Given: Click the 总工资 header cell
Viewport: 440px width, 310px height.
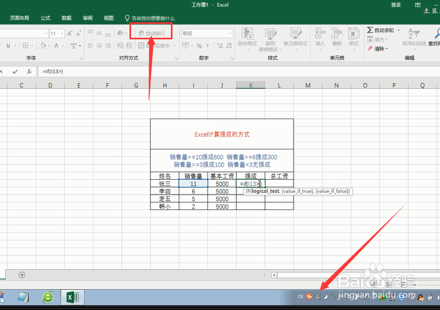Looking at the screenshot, I should pyautogui.click(x=279, y=176).
